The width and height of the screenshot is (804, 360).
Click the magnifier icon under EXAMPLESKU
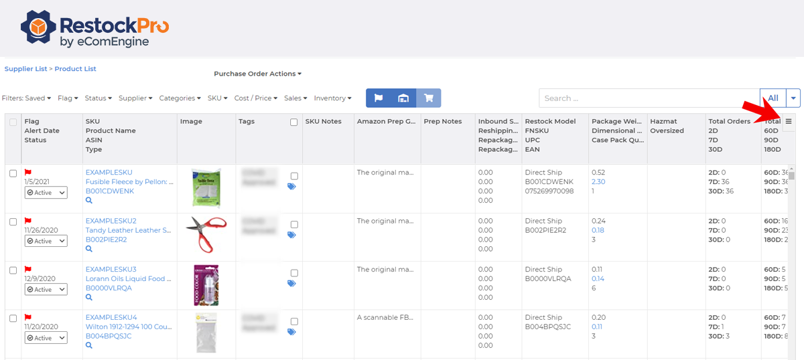click(89, 201)
